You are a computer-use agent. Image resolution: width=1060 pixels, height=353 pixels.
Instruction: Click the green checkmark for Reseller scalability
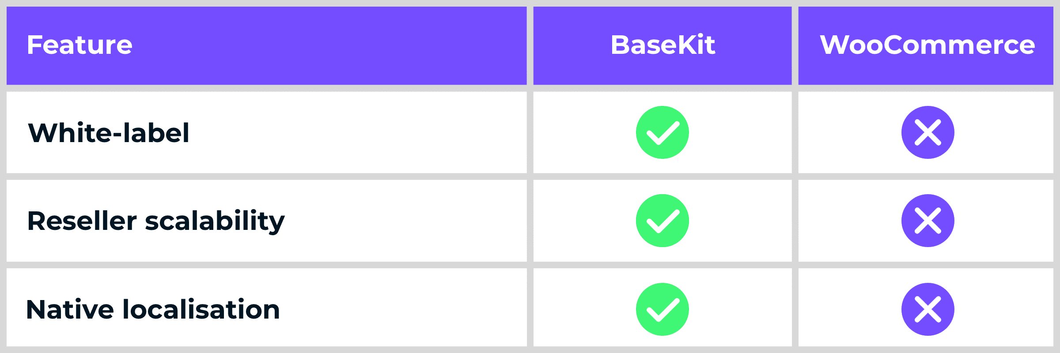pos(662,221)
